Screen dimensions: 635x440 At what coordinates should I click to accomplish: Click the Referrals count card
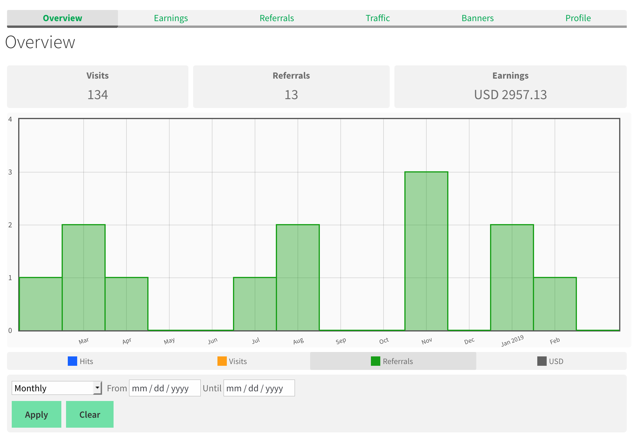tap(291, 87)
